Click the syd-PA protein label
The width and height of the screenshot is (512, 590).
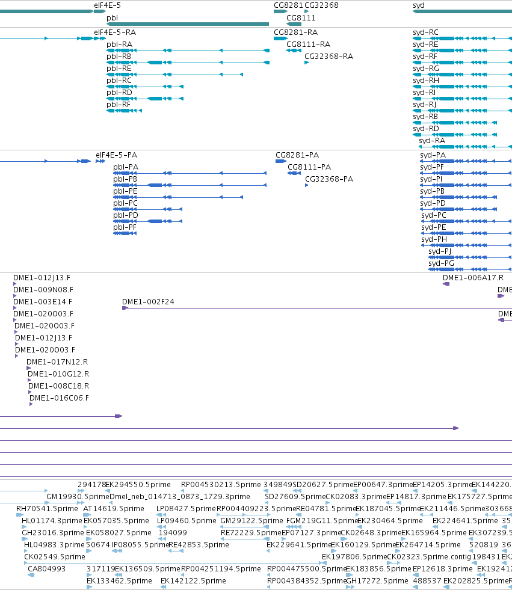433,155
